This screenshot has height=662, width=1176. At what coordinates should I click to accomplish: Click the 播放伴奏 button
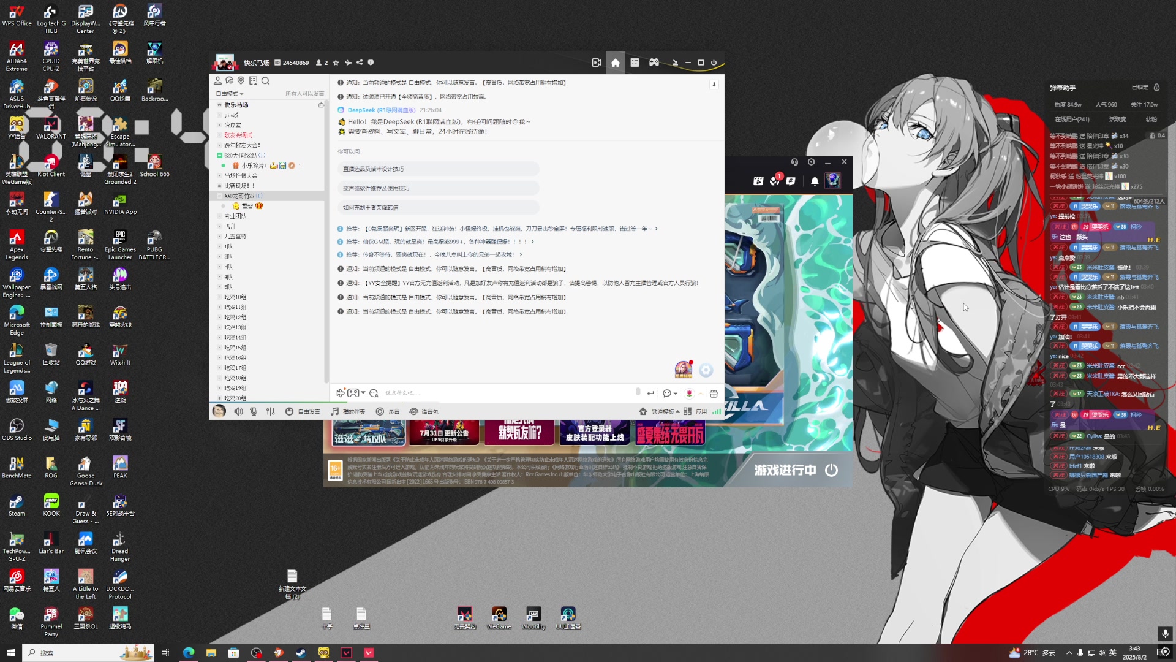coord(348,412)
